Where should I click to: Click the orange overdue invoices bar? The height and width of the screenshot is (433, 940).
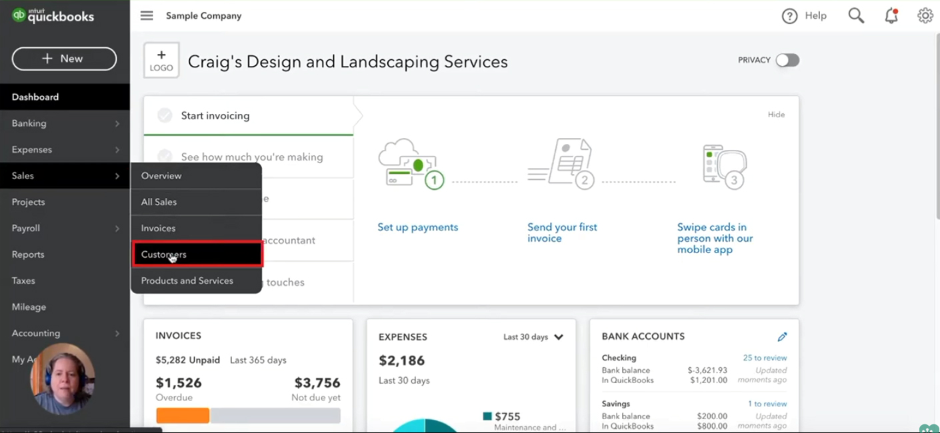[183, 416]
